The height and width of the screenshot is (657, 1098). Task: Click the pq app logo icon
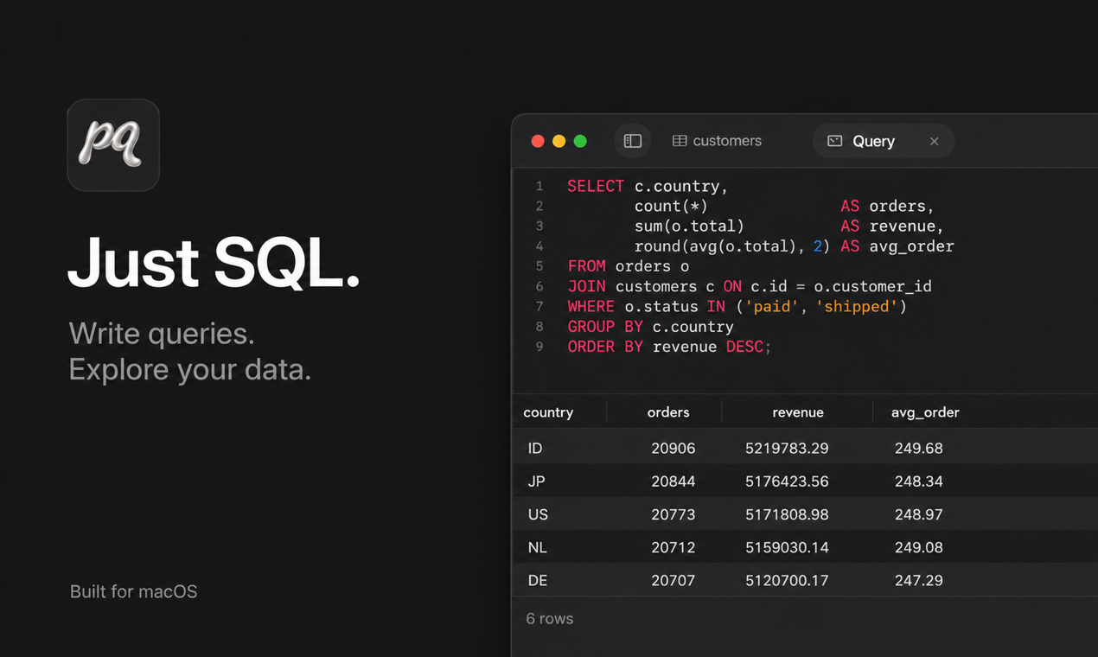click(x=113, y=144)
